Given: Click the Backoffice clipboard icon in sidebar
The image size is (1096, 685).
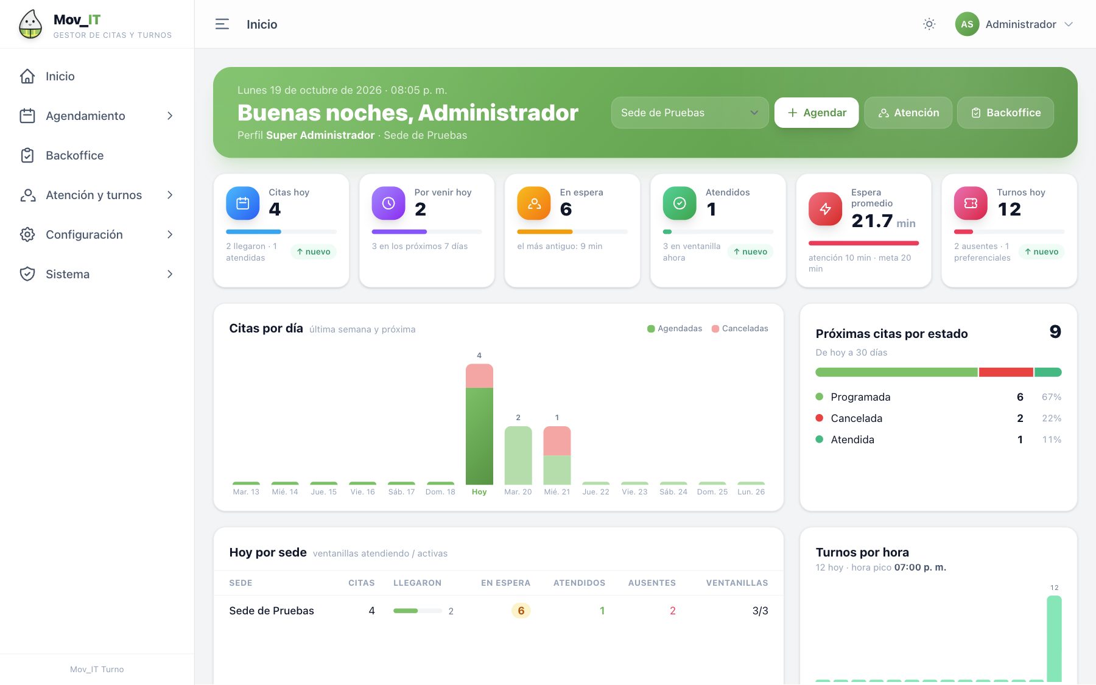Looking at the screenshot, I should pyautogui.click(x=27, y=155).
